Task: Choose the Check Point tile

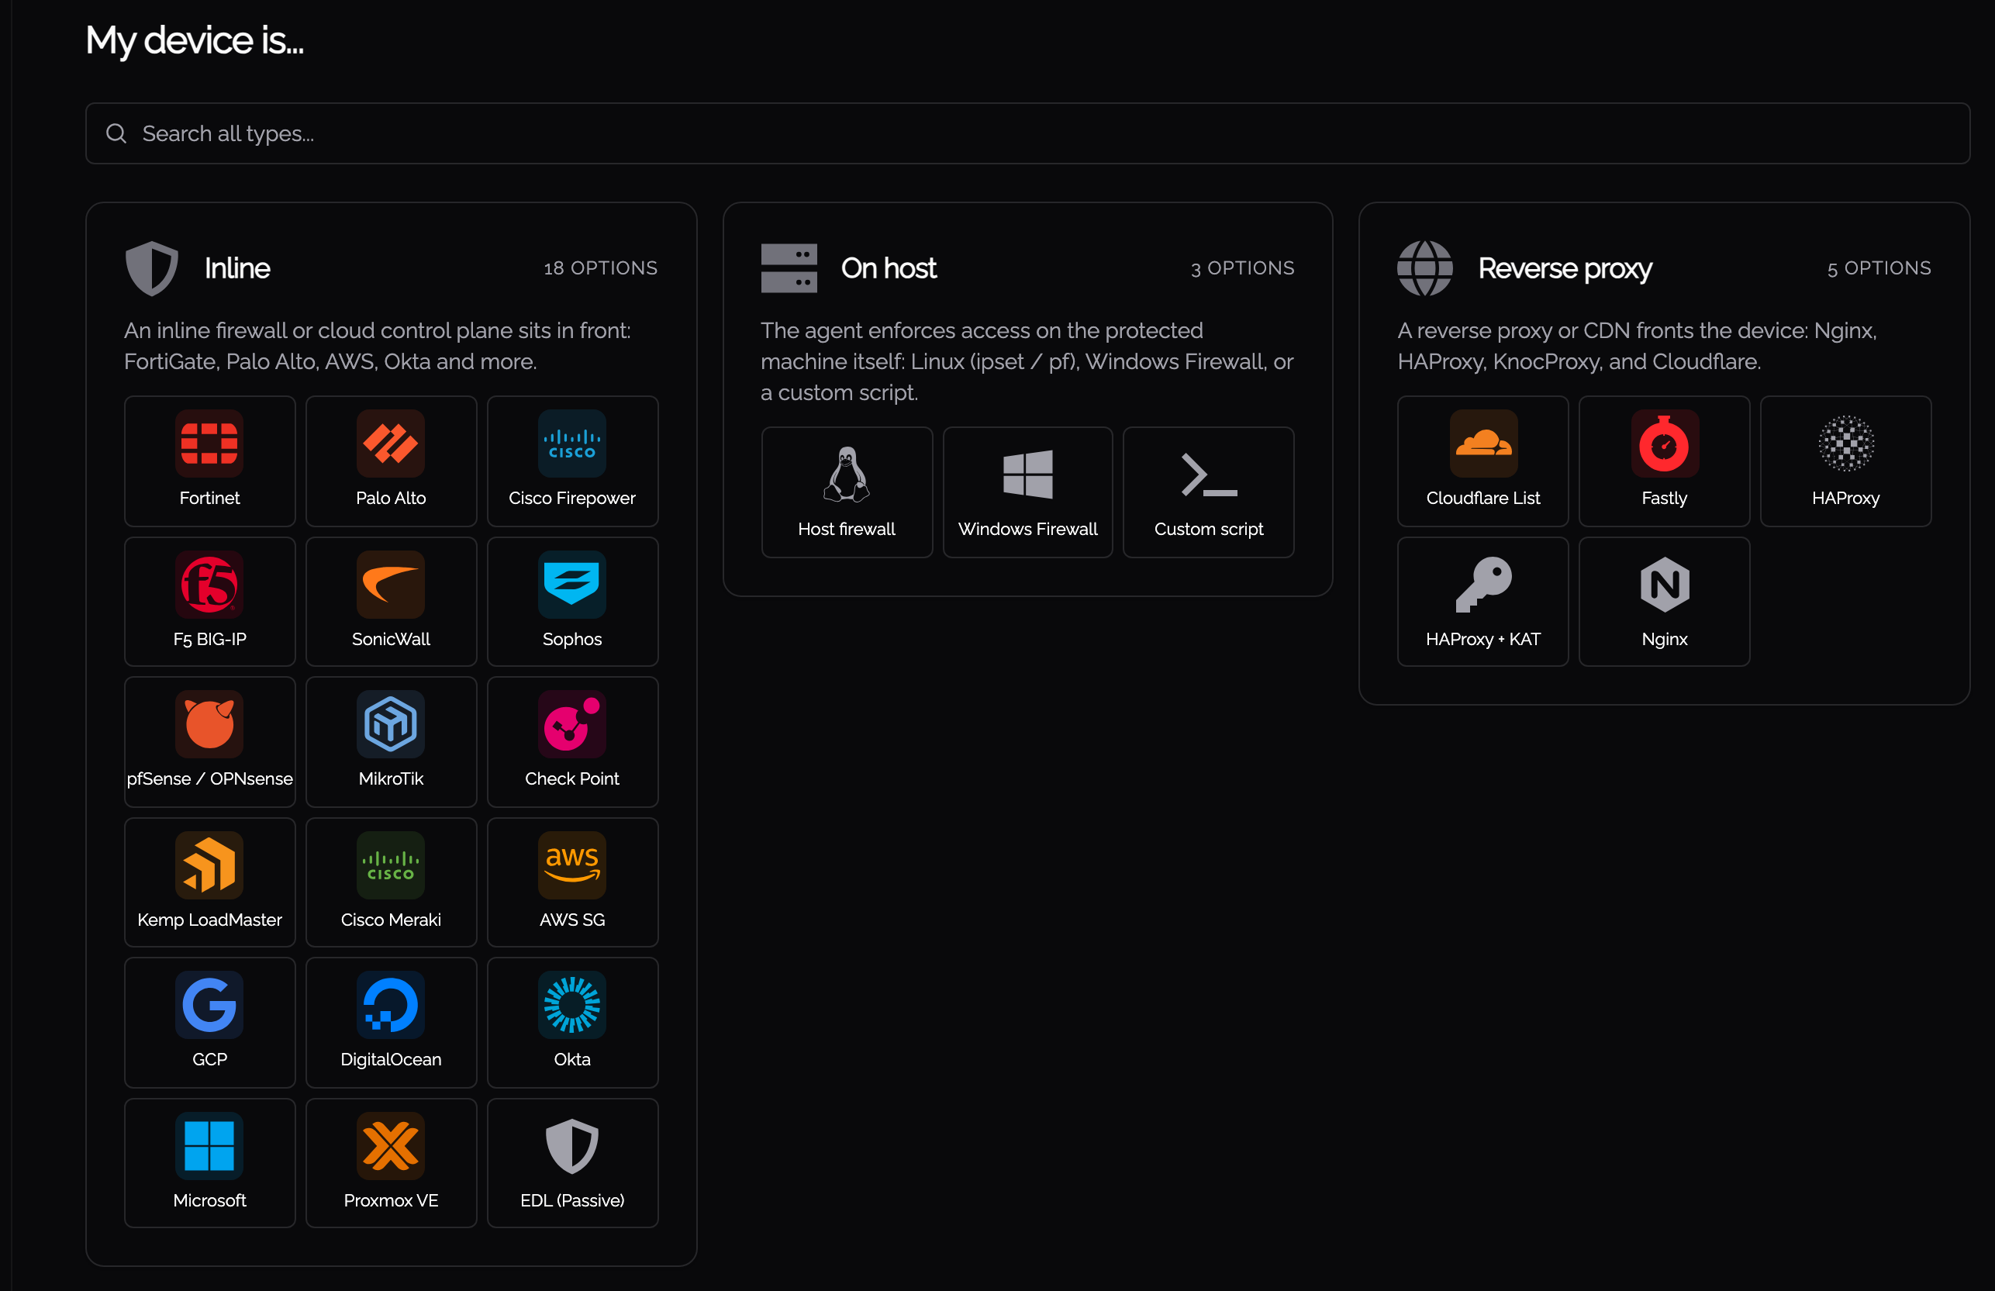Action: [572, 742]
